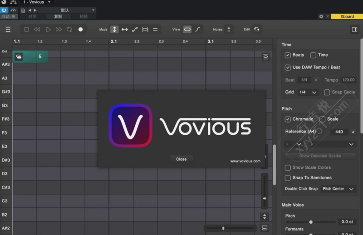Enable Snap To Semitones checkbox
Viewport: 363px width, 235px height.
[288, 178]
